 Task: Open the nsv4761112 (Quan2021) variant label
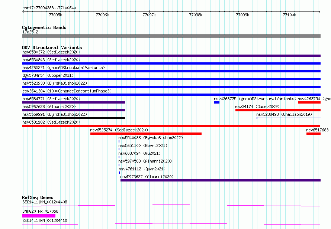tap(142, 169)
